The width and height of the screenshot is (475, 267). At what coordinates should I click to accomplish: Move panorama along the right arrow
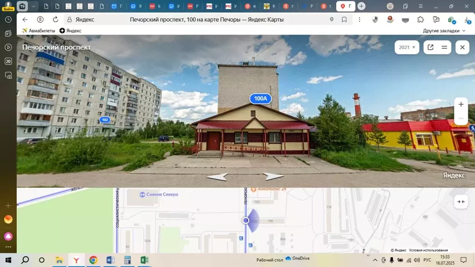pos(273,176)
